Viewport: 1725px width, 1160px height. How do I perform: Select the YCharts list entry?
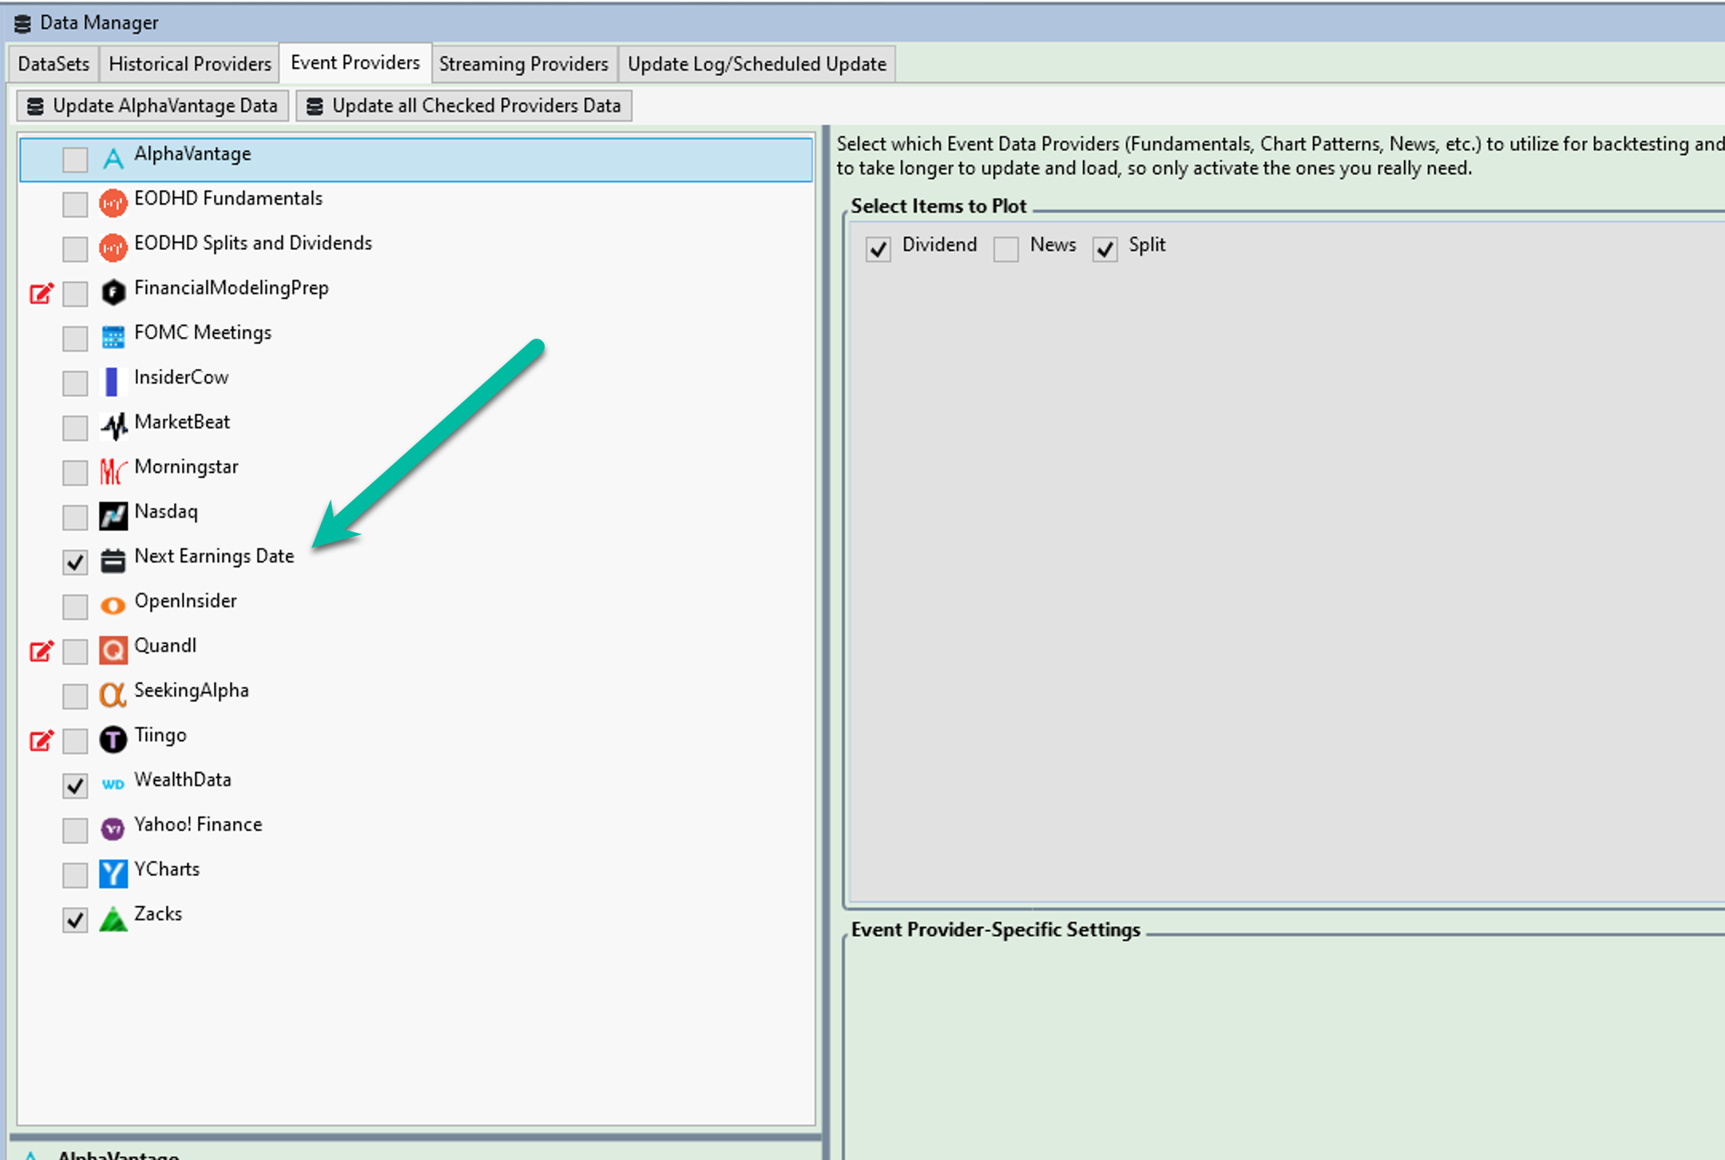tap(416, 874)
